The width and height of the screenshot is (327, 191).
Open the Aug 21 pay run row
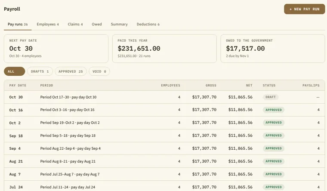164,161
